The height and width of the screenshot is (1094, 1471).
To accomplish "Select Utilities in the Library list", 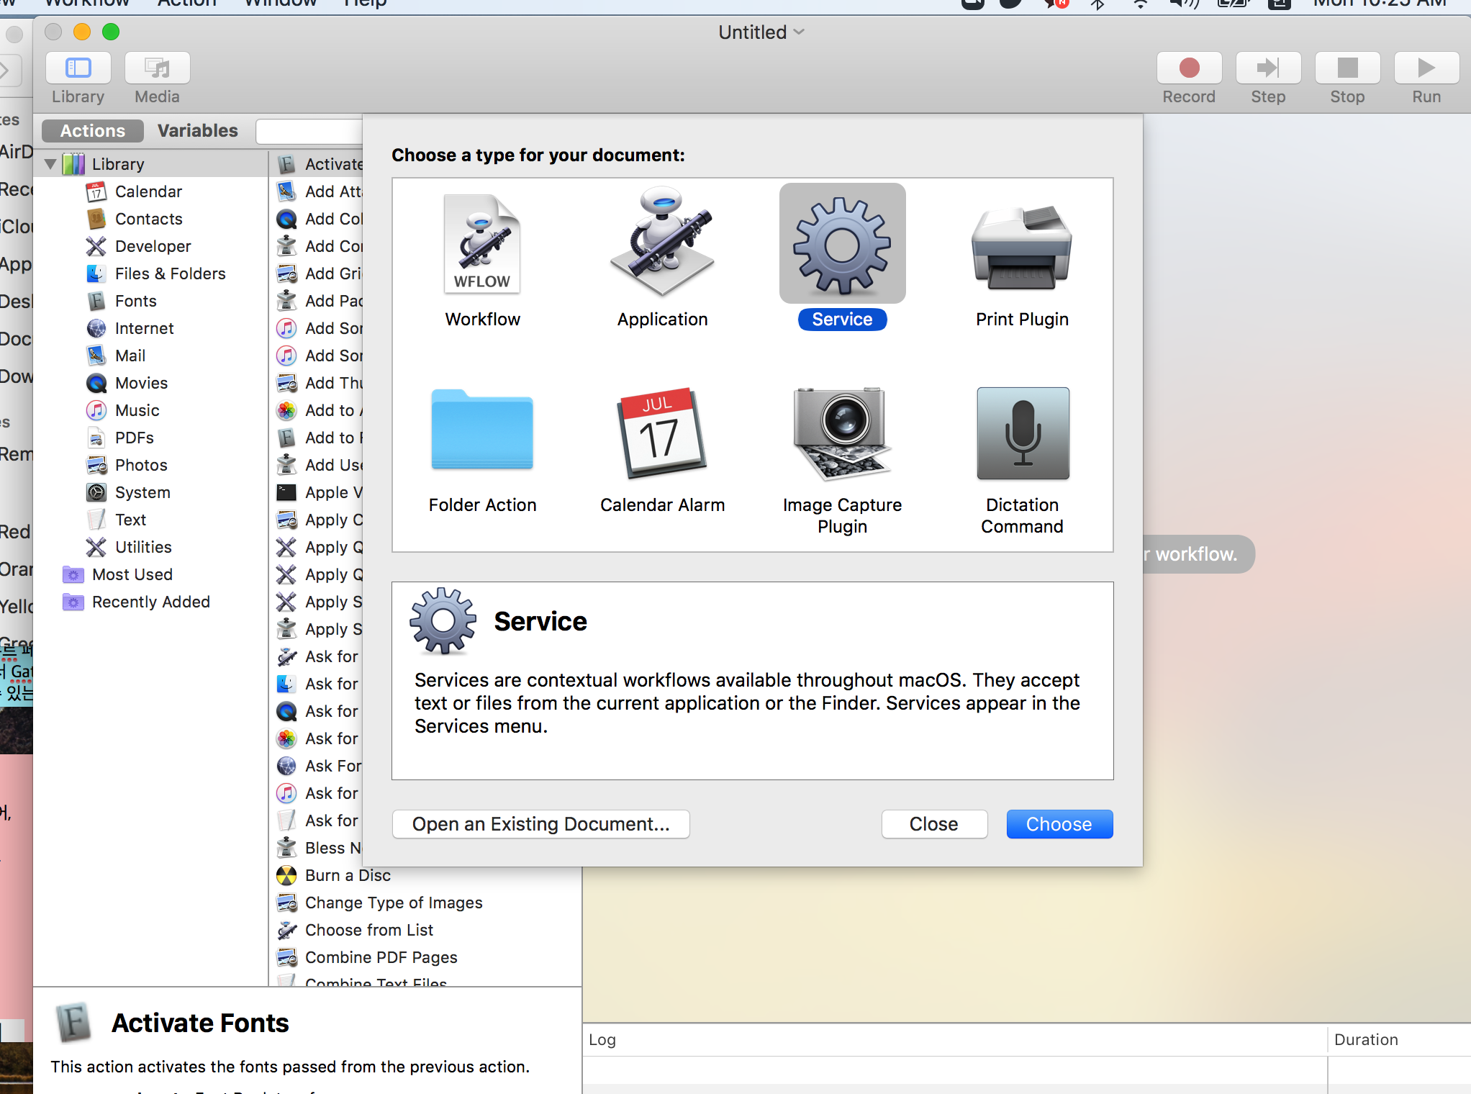I will [143, 547].
